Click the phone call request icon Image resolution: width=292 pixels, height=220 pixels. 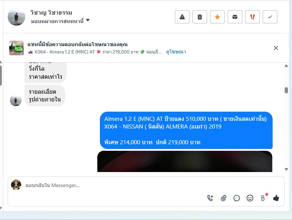[x=210, y=198]
